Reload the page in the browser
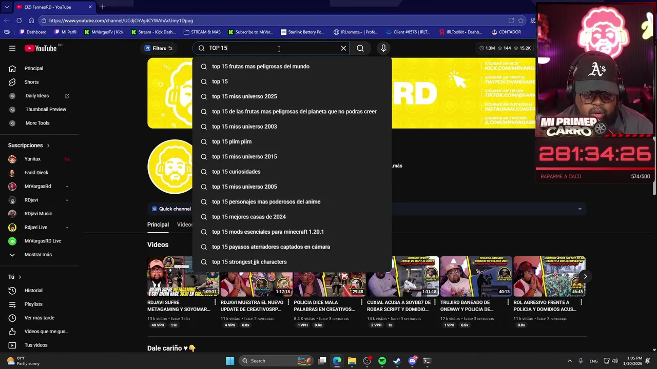This screenshot has height=369, width=657. 19,20
